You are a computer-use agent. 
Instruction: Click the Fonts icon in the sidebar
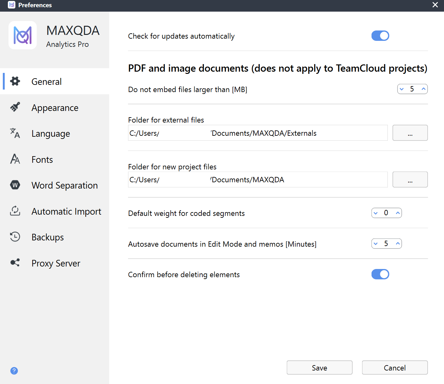[15, 159]
